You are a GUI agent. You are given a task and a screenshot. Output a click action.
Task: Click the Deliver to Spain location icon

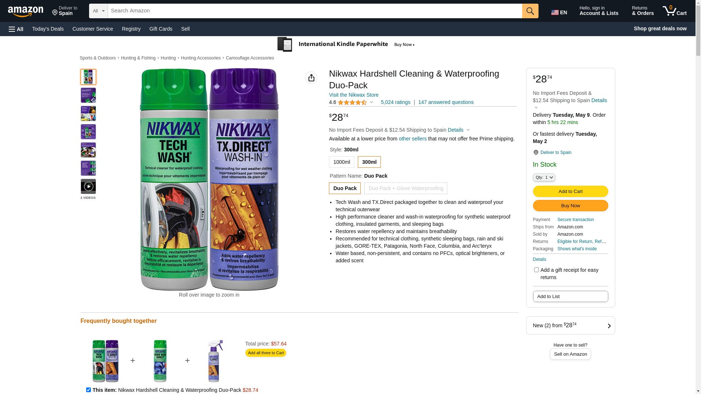coord(536,152)
